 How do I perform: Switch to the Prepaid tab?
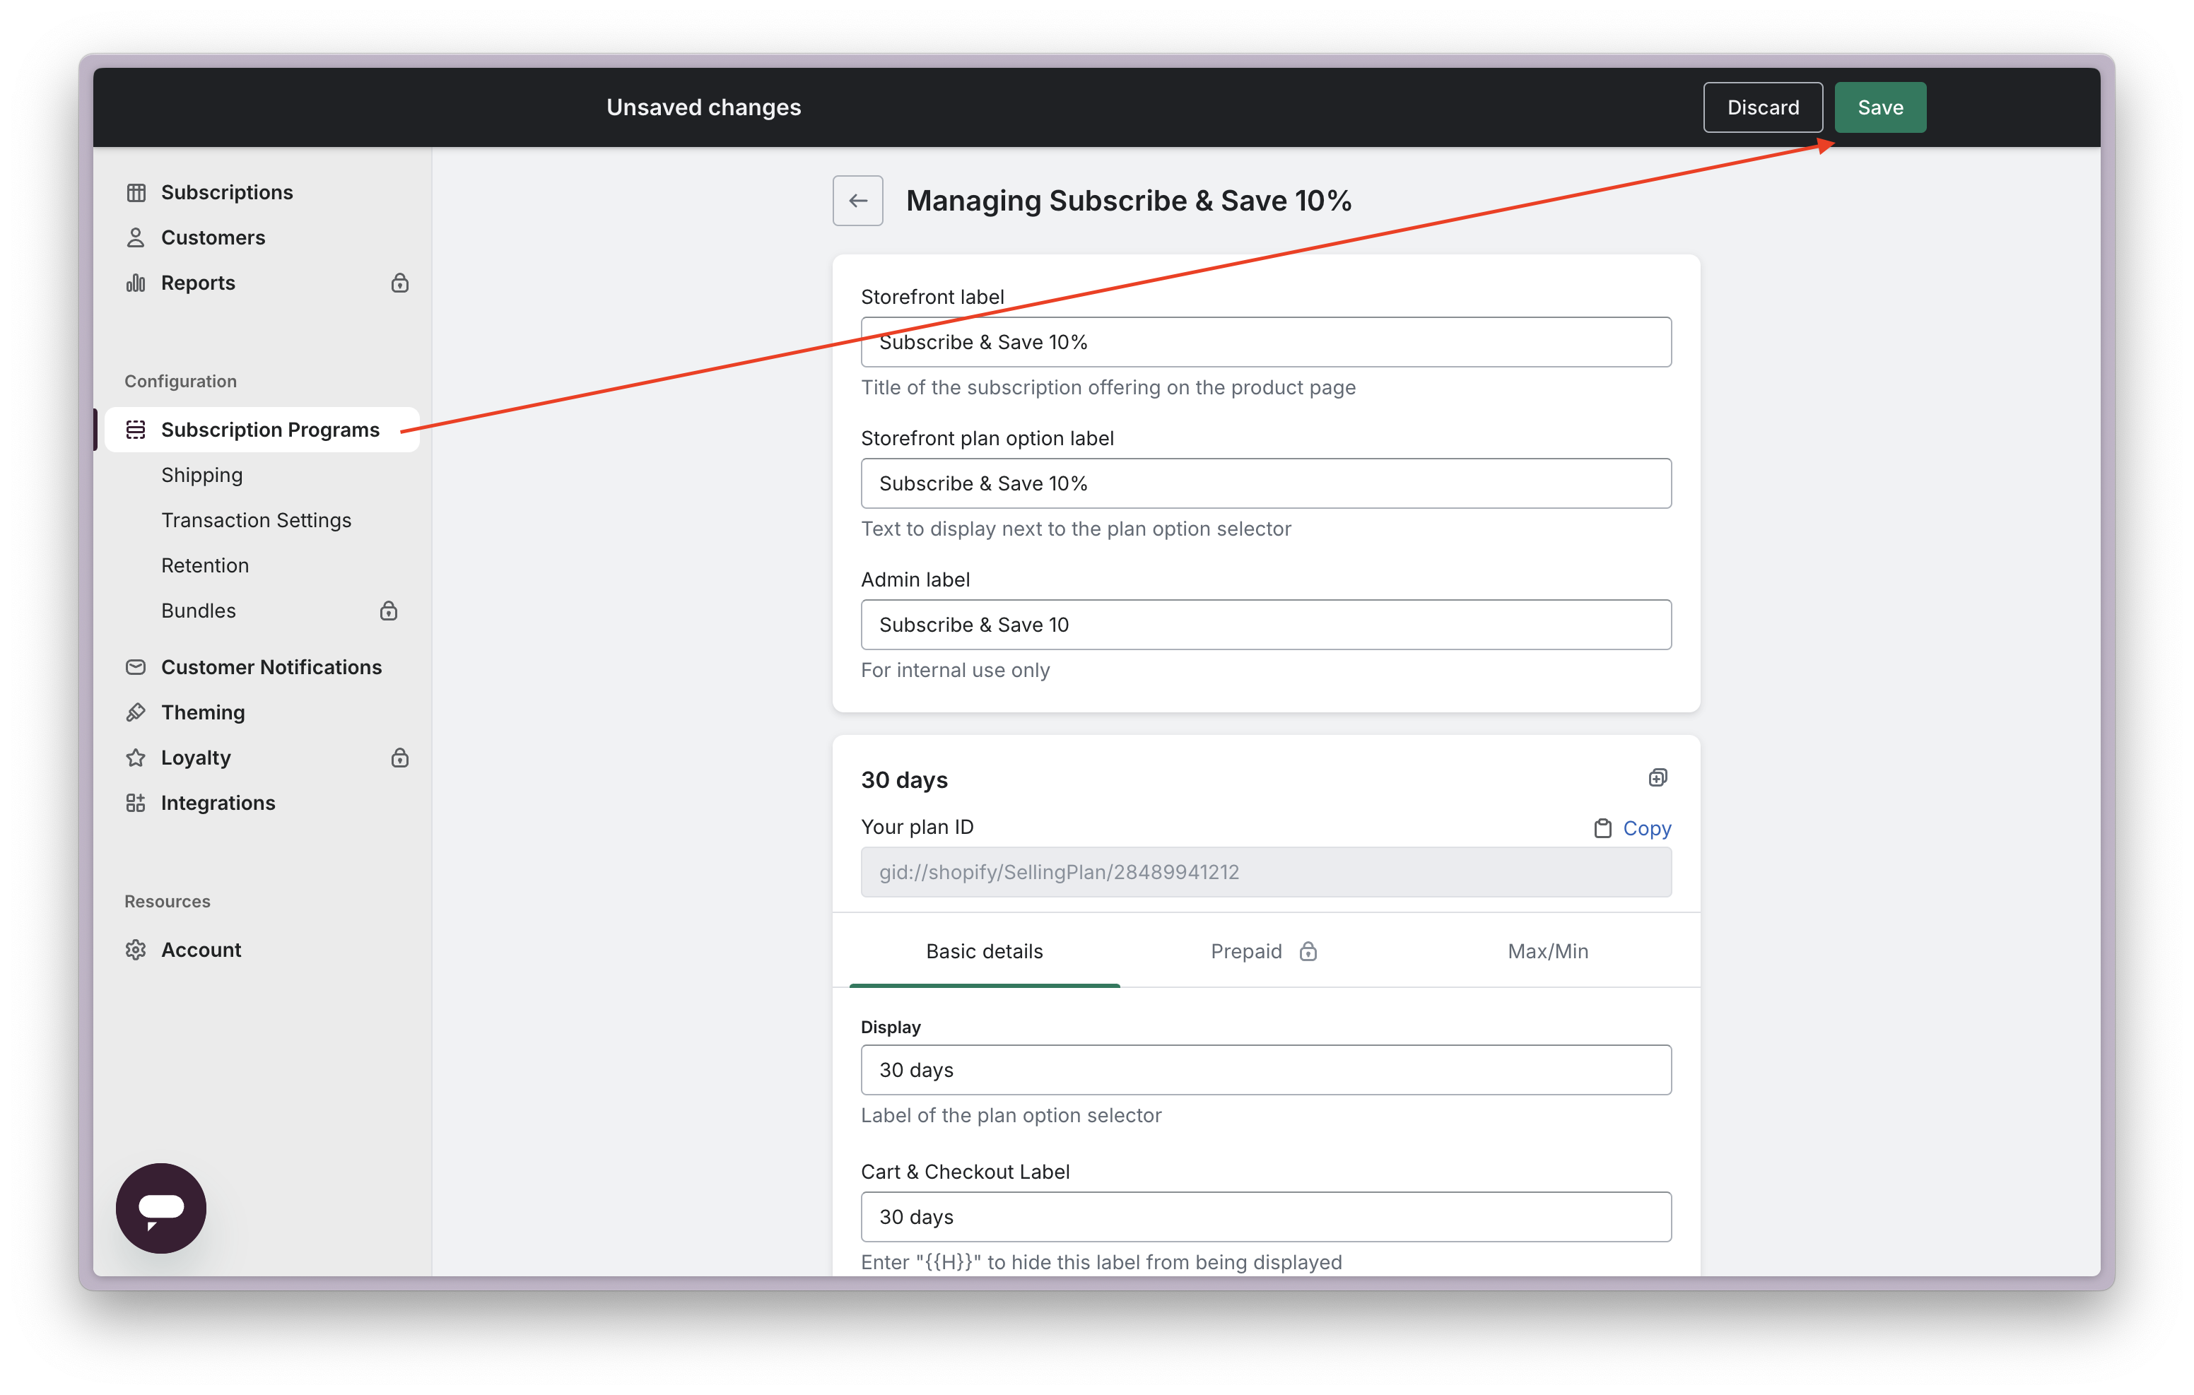click(x=1264, y=951)
